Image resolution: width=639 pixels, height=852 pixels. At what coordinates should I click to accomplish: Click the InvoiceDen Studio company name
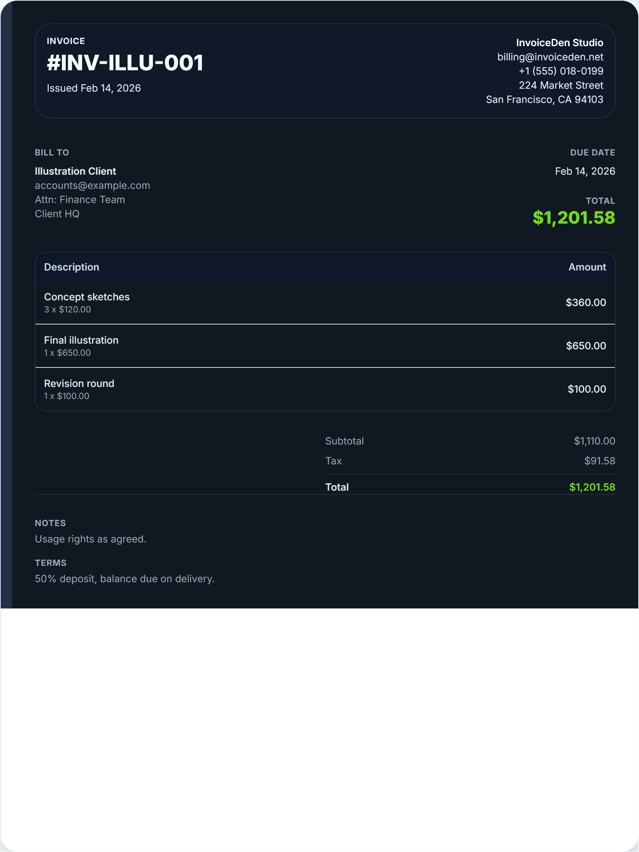coord(559,43)
